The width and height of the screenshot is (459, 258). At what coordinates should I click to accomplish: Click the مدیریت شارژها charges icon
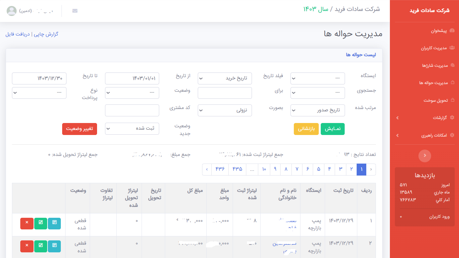(452, 65)
